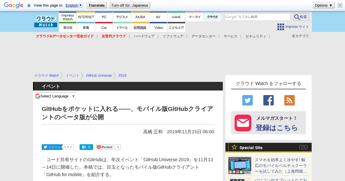Click the Impress サイト link
This screenshot has height=181, width=345.
pyautogui.click(x=297, y=27)
